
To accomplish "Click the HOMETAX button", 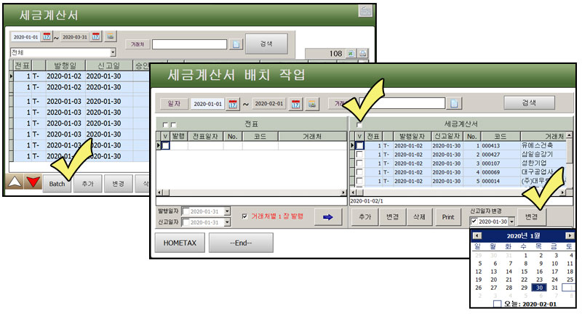I will coord(180,243).
